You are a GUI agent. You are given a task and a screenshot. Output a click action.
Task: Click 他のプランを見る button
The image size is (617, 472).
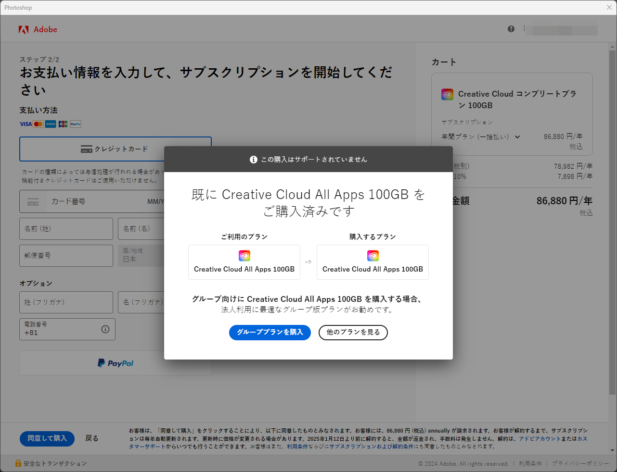coord(353,332)
